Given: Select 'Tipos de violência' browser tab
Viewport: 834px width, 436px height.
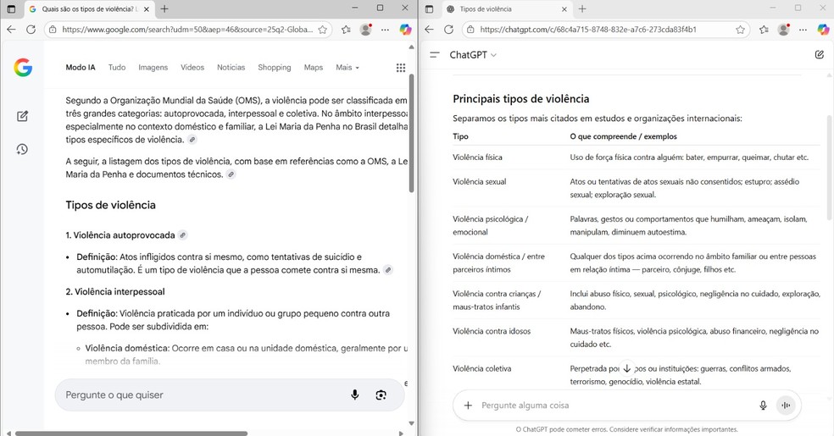Looking at the screenshot, I should point(505,9).
